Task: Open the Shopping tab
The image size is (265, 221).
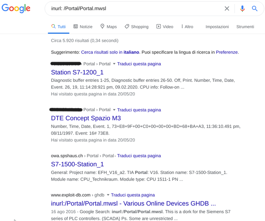Action: pos(136,27)
